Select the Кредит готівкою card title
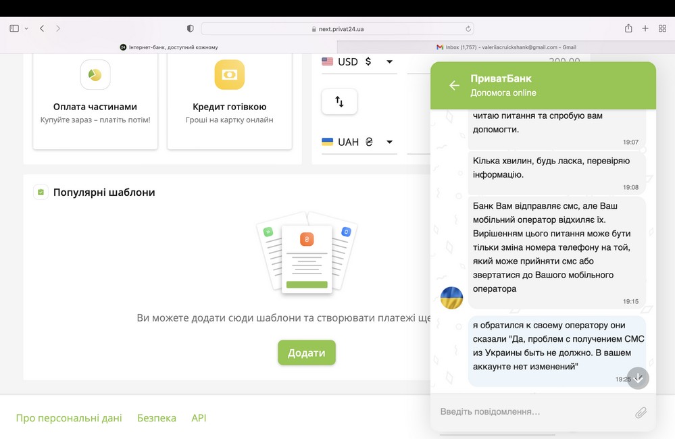Image resolution: width=675 pixels, height=439 pixels. point(230,107)
